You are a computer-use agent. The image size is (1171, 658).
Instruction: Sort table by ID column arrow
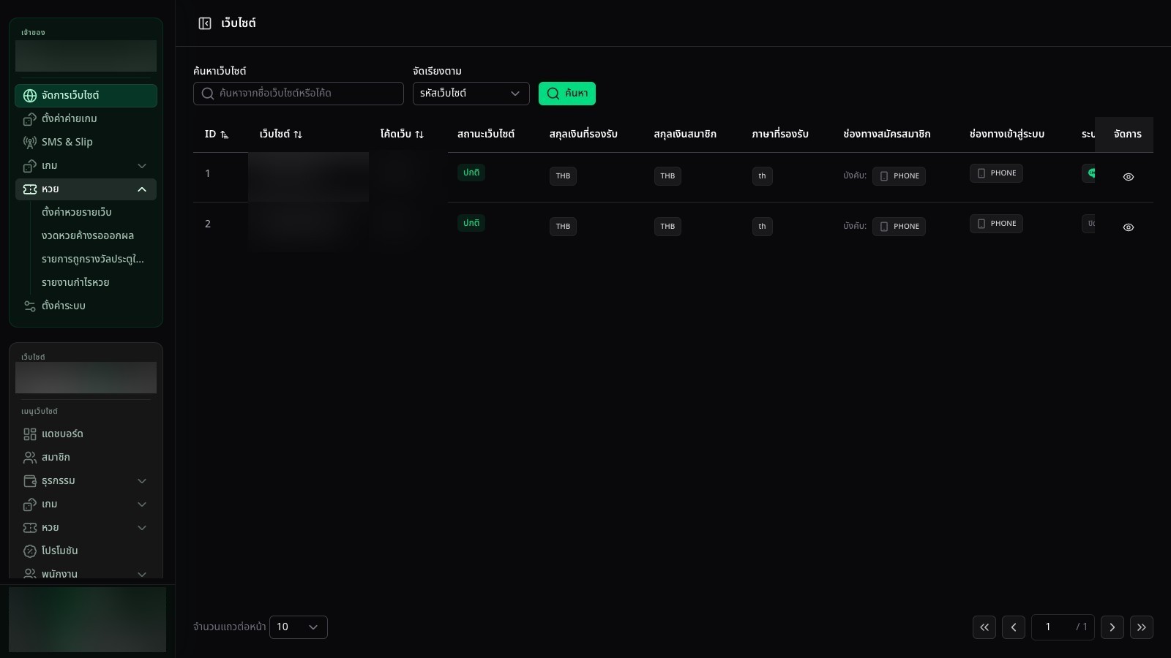225,135
